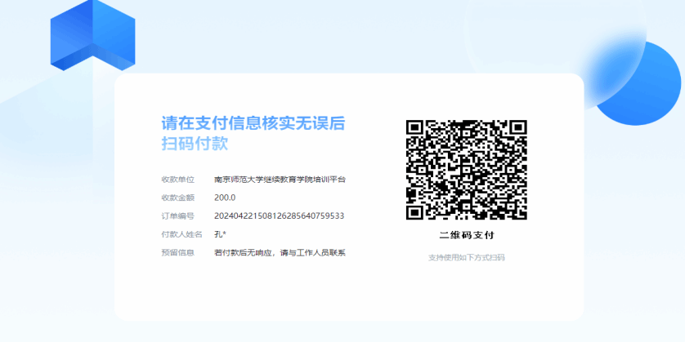The height and width of the screenshot is (342, 685).
Task: Click the 扫码付款 heading text
Action: point(194,144)
